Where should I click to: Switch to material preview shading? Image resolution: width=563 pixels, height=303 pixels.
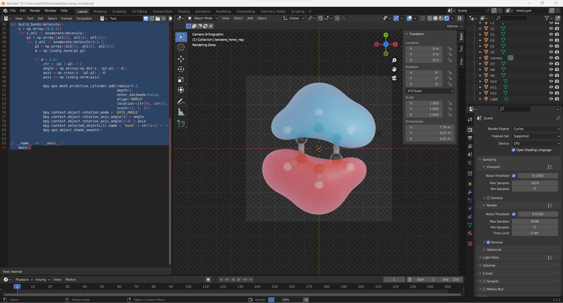[x=441, y=18]
